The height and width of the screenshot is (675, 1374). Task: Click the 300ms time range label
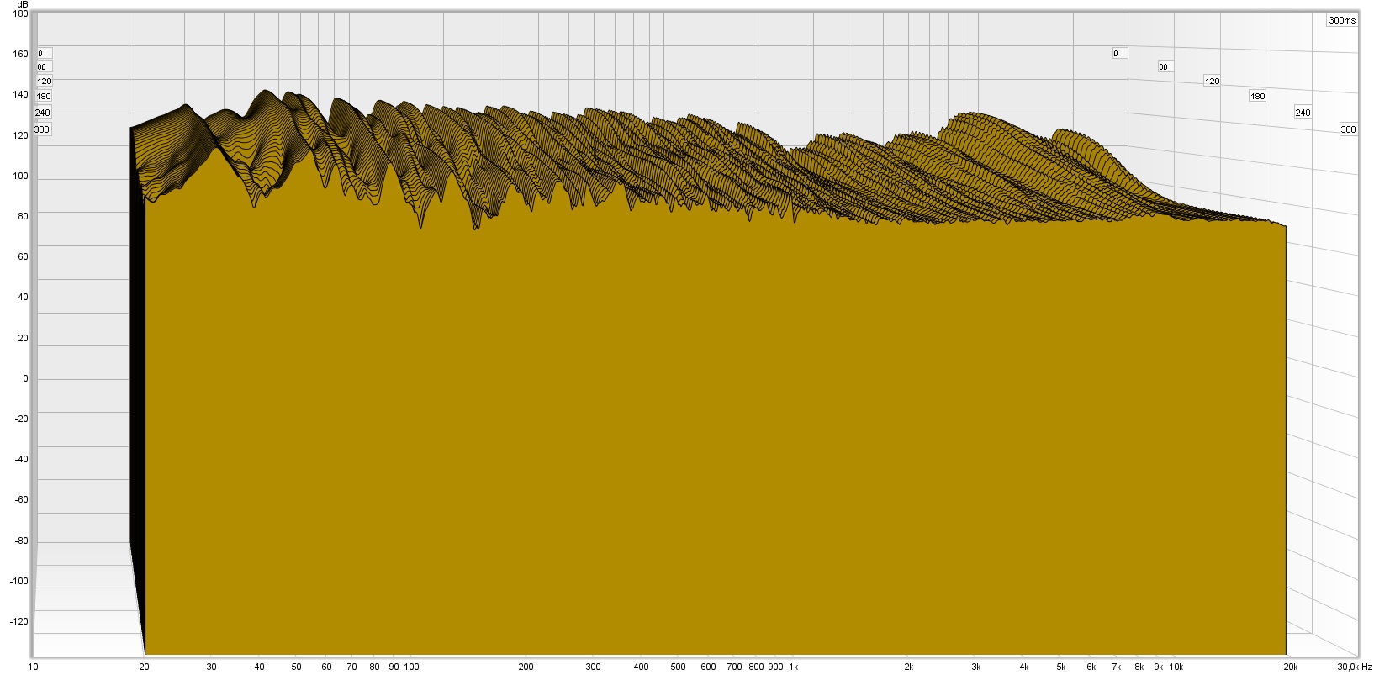point(1342,20)
